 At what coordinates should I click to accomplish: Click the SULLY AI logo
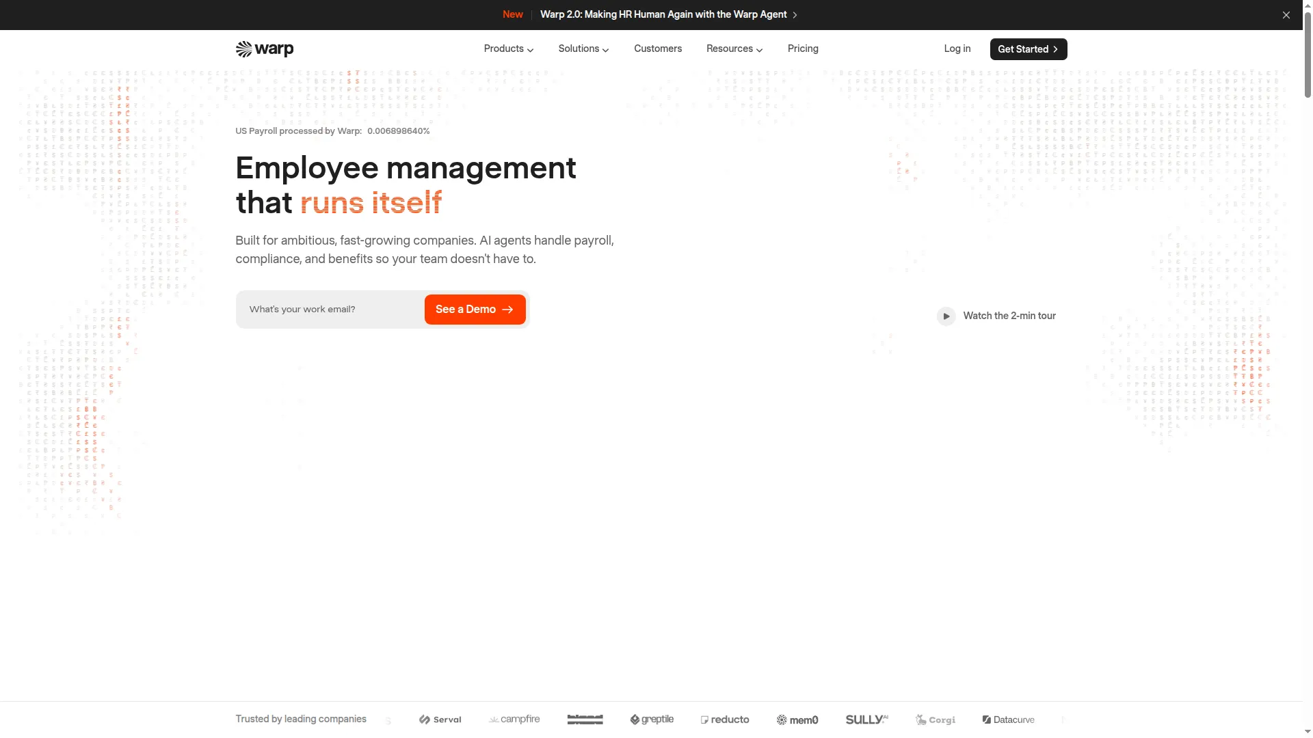pos(867,720)
